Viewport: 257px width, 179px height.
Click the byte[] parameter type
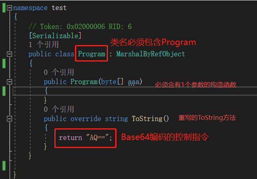click(x=112, y=82)
